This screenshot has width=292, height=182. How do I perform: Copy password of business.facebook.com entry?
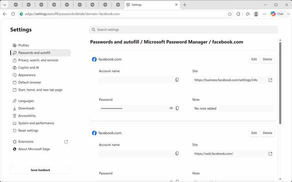tap(177, 108)
